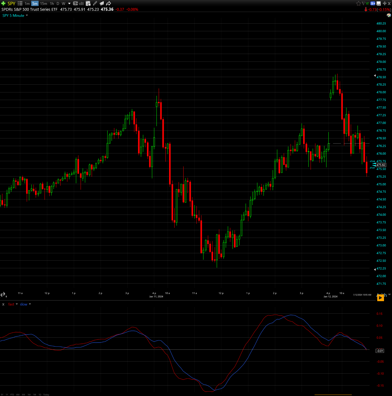Image resolution: width=392 pixels, height=396 pixels.
Task: Select the 1h timeframe
Action: (52, 3)
